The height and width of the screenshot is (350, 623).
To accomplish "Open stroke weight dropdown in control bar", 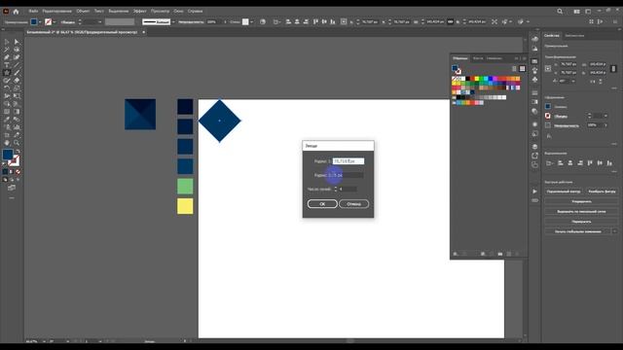I will click(x=99, y=21).
